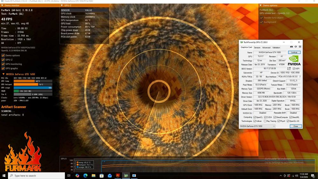Viewport: 318px width, 179px height.
Task: Click the GPU temp 65°C bar
Action: click(33, 81)
